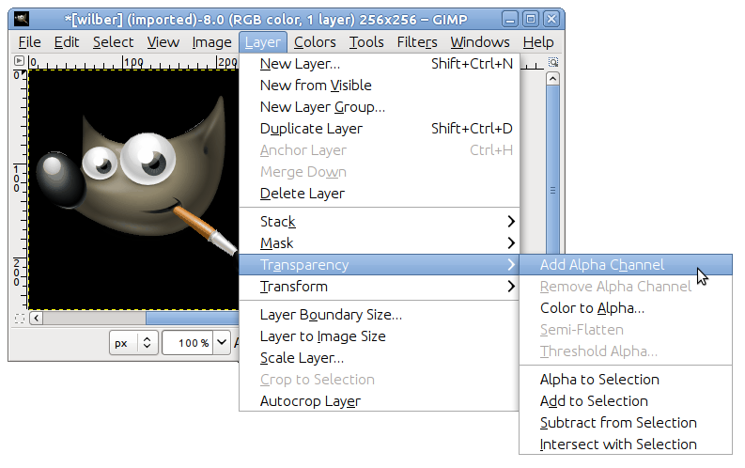The height and width of the screenshot is (468, 745).
Task: Click the image menu triangle at ruler corner
Action: coord(20,61)
